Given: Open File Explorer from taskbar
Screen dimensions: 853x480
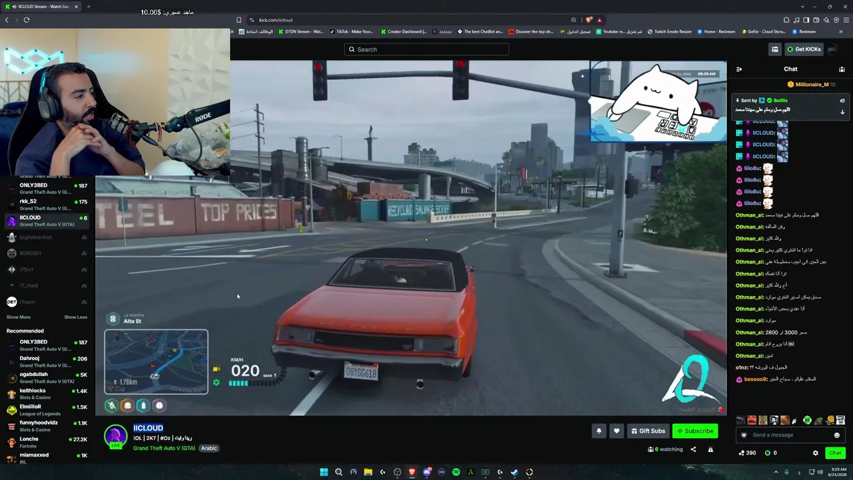Looking at the screenshot, I should 368,472.
